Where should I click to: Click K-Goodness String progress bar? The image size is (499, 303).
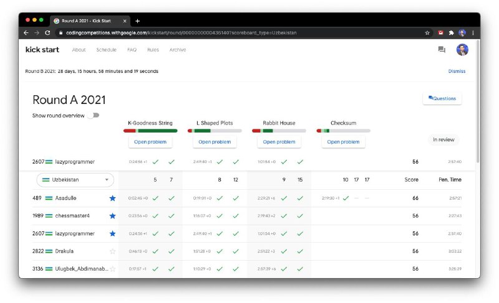(150, 131)
